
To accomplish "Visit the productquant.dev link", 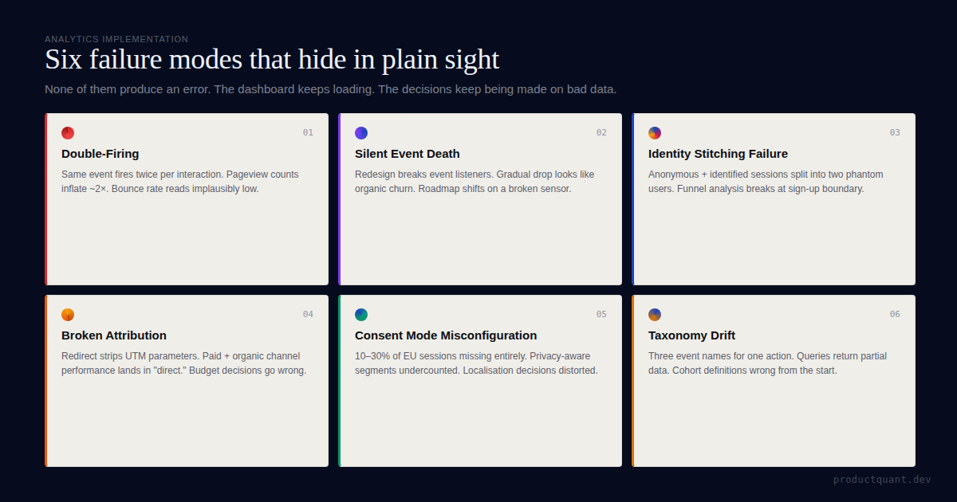I will pos(882,480).
